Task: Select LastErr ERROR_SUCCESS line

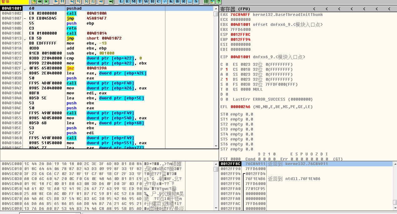Action: [x=273, y=99]
